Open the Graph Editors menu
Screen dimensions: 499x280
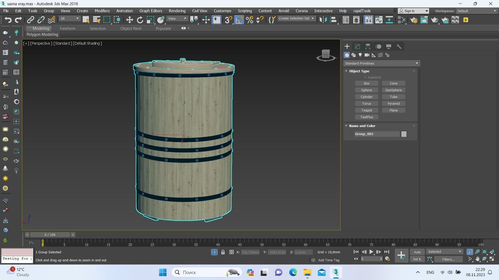(x=151, y=11)
